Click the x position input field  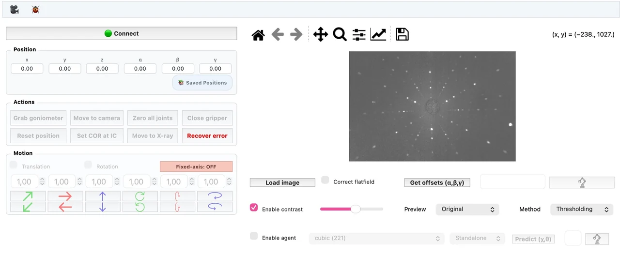click(x=27, y=69)
